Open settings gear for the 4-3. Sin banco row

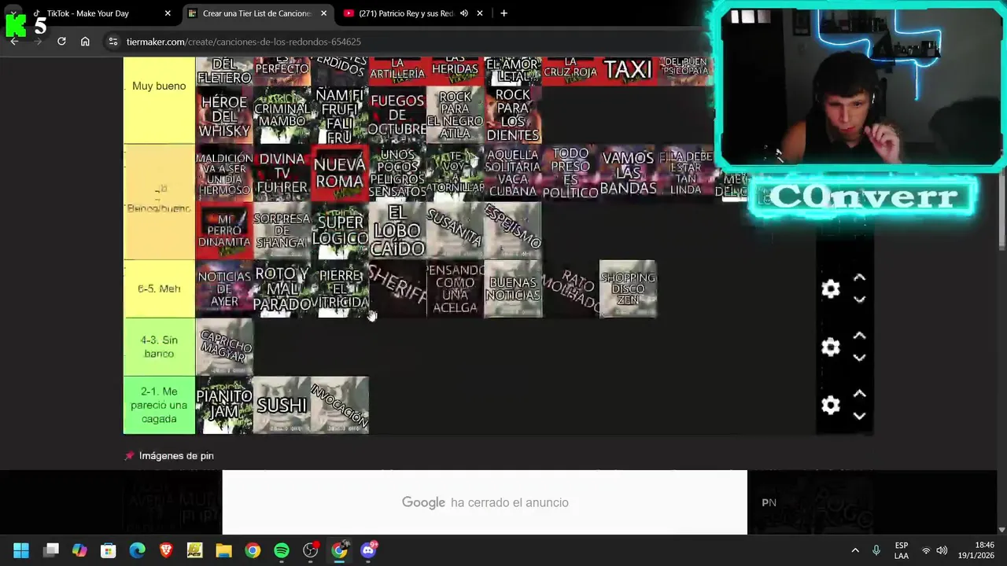click(x=831, y=347)
